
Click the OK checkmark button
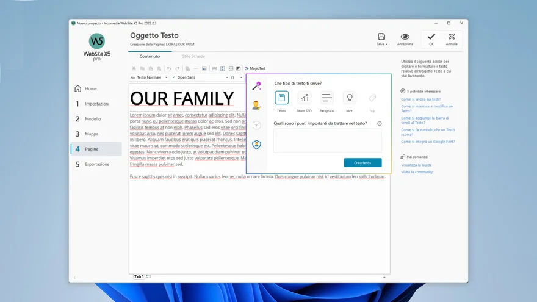pos(431,39)
